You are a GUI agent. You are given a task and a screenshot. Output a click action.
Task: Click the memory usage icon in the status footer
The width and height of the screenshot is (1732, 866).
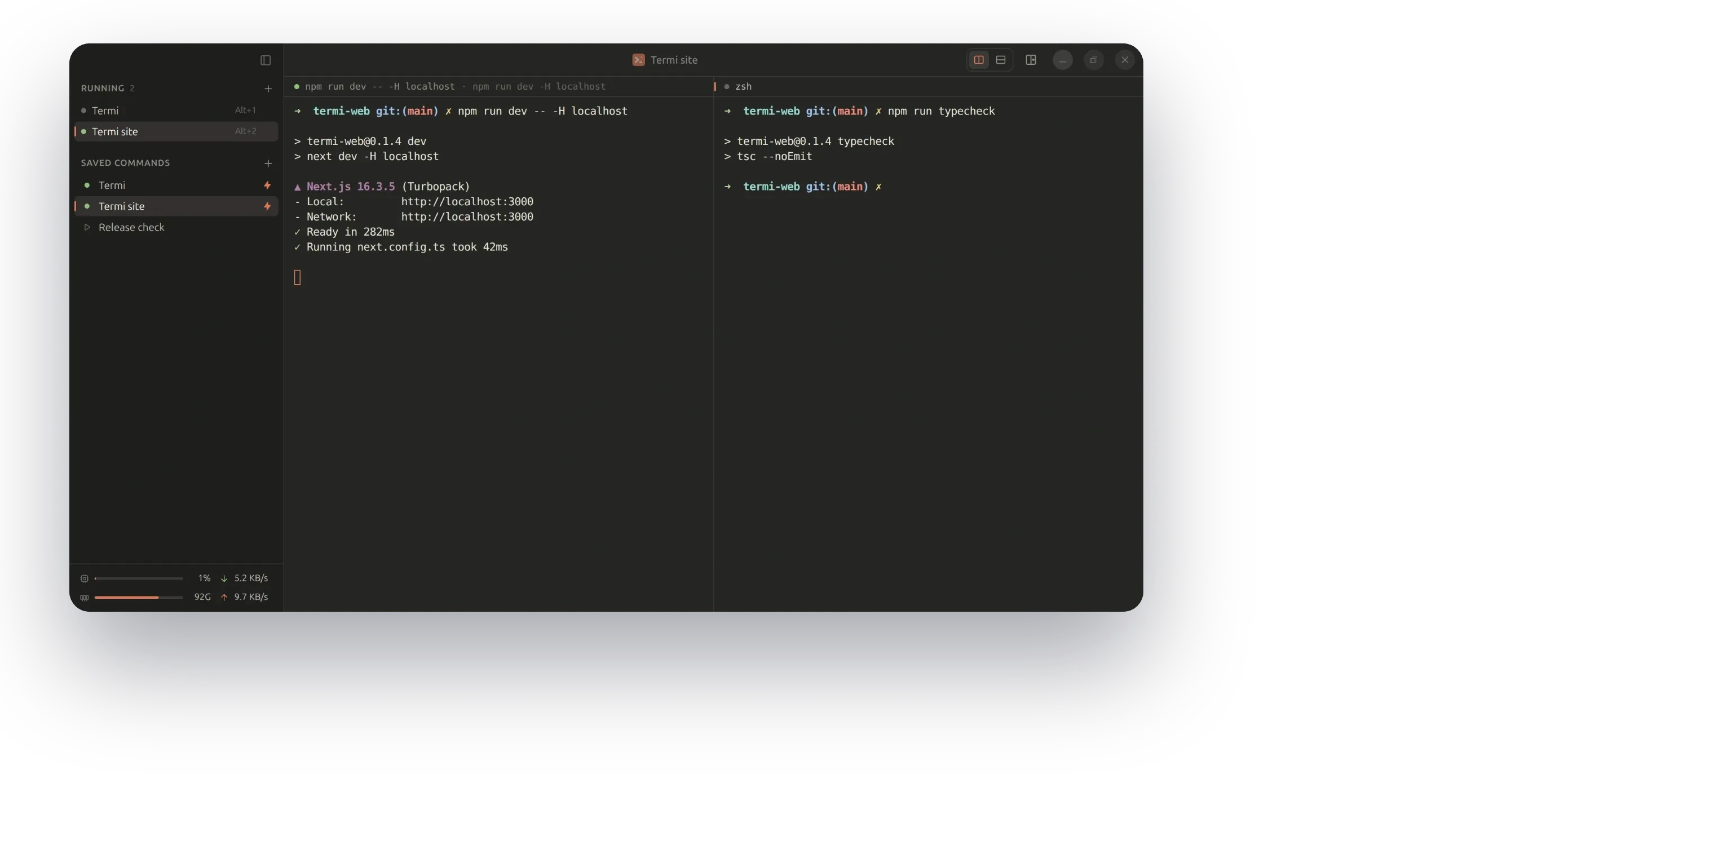point(85,598)
